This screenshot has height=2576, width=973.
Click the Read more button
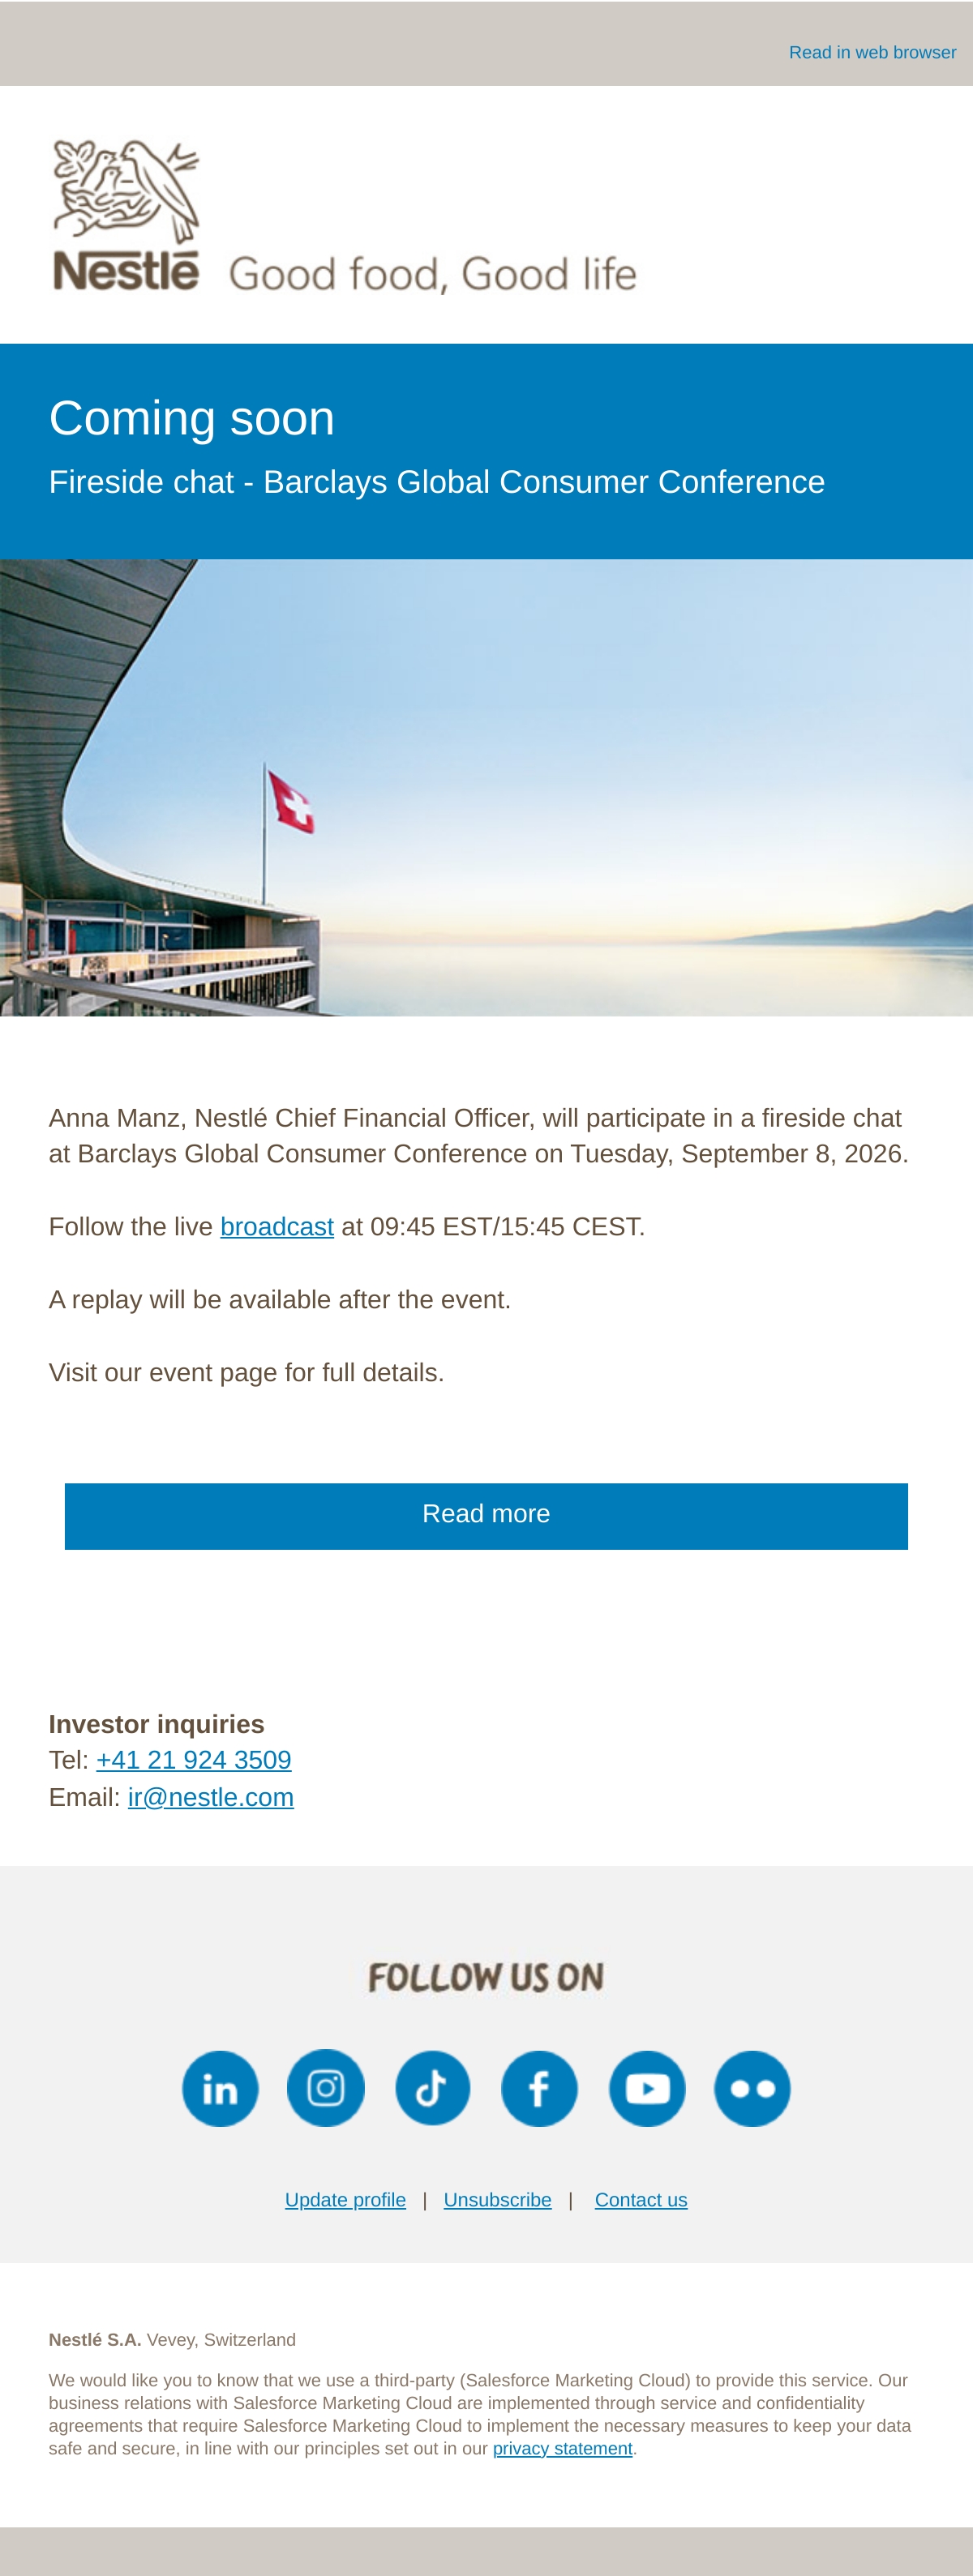pos(486,1515)
